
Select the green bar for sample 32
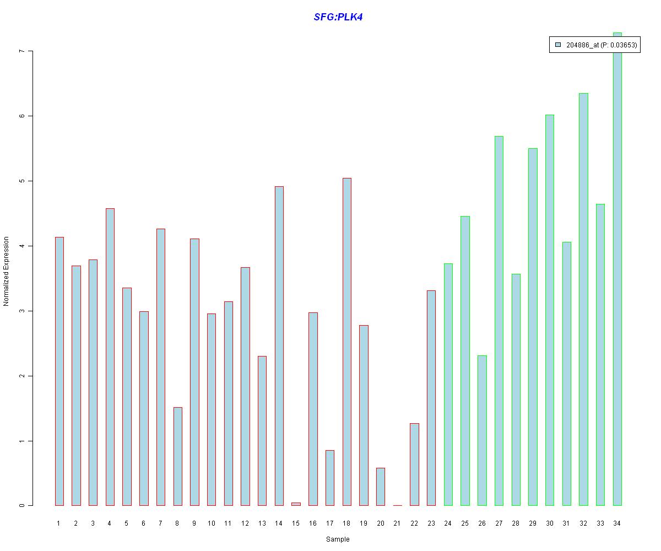click(x=583, y=299)
